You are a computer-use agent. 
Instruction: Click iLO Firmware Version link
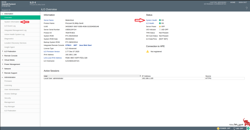52,51
